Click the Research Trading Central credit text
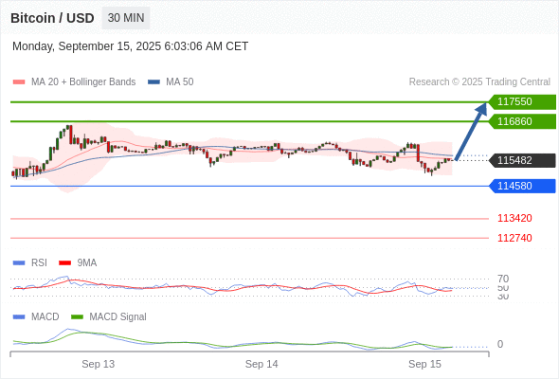This screenshot has width=559, height=379. coord(479,82)
